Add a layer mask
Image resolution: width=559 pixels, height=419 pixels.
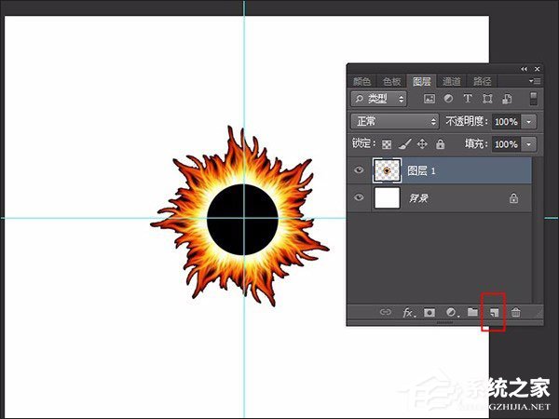tap(429, 314)
